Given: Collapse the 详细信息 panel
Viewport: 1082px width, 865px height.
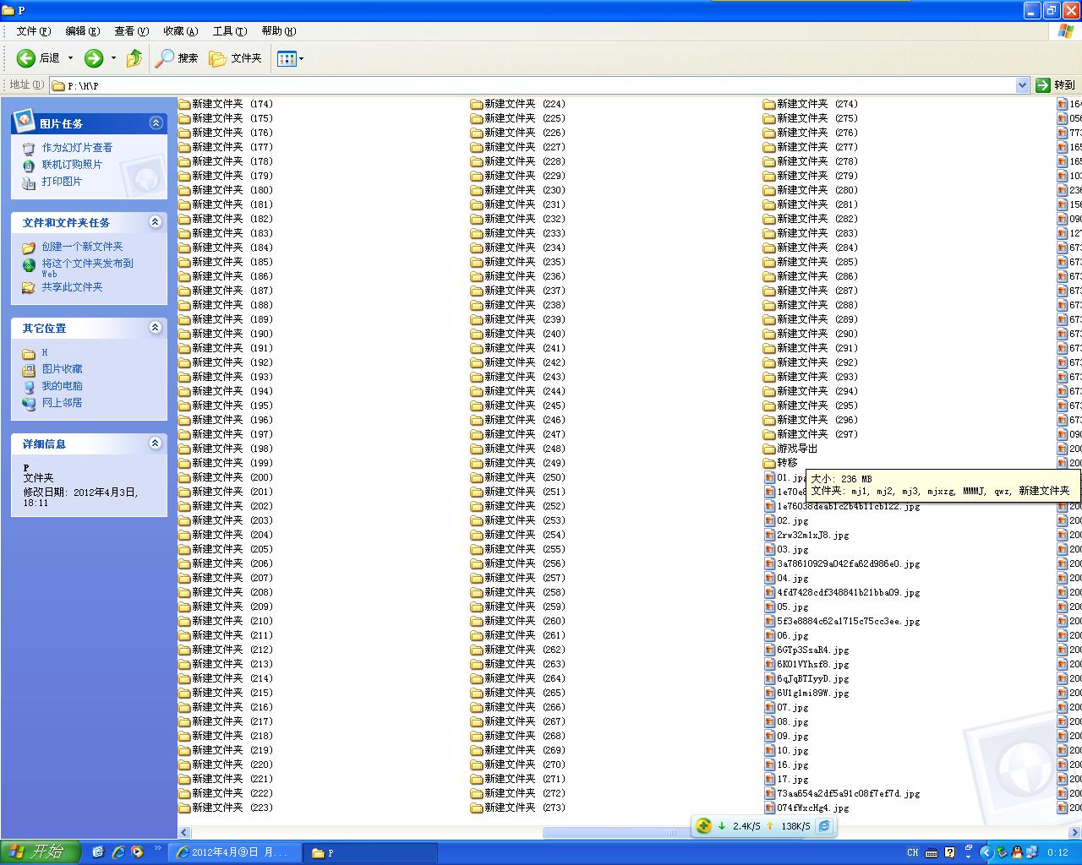Looking at the screenshot, I should (x=156, y=443).
